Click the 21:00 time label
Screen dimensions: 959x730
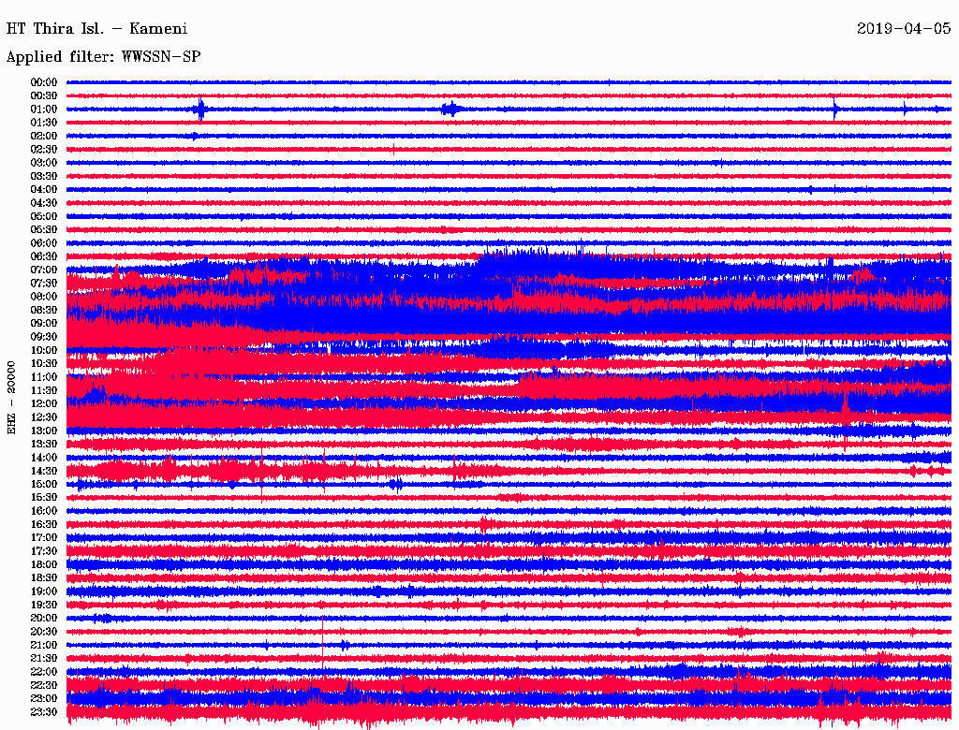pos(44,645)
